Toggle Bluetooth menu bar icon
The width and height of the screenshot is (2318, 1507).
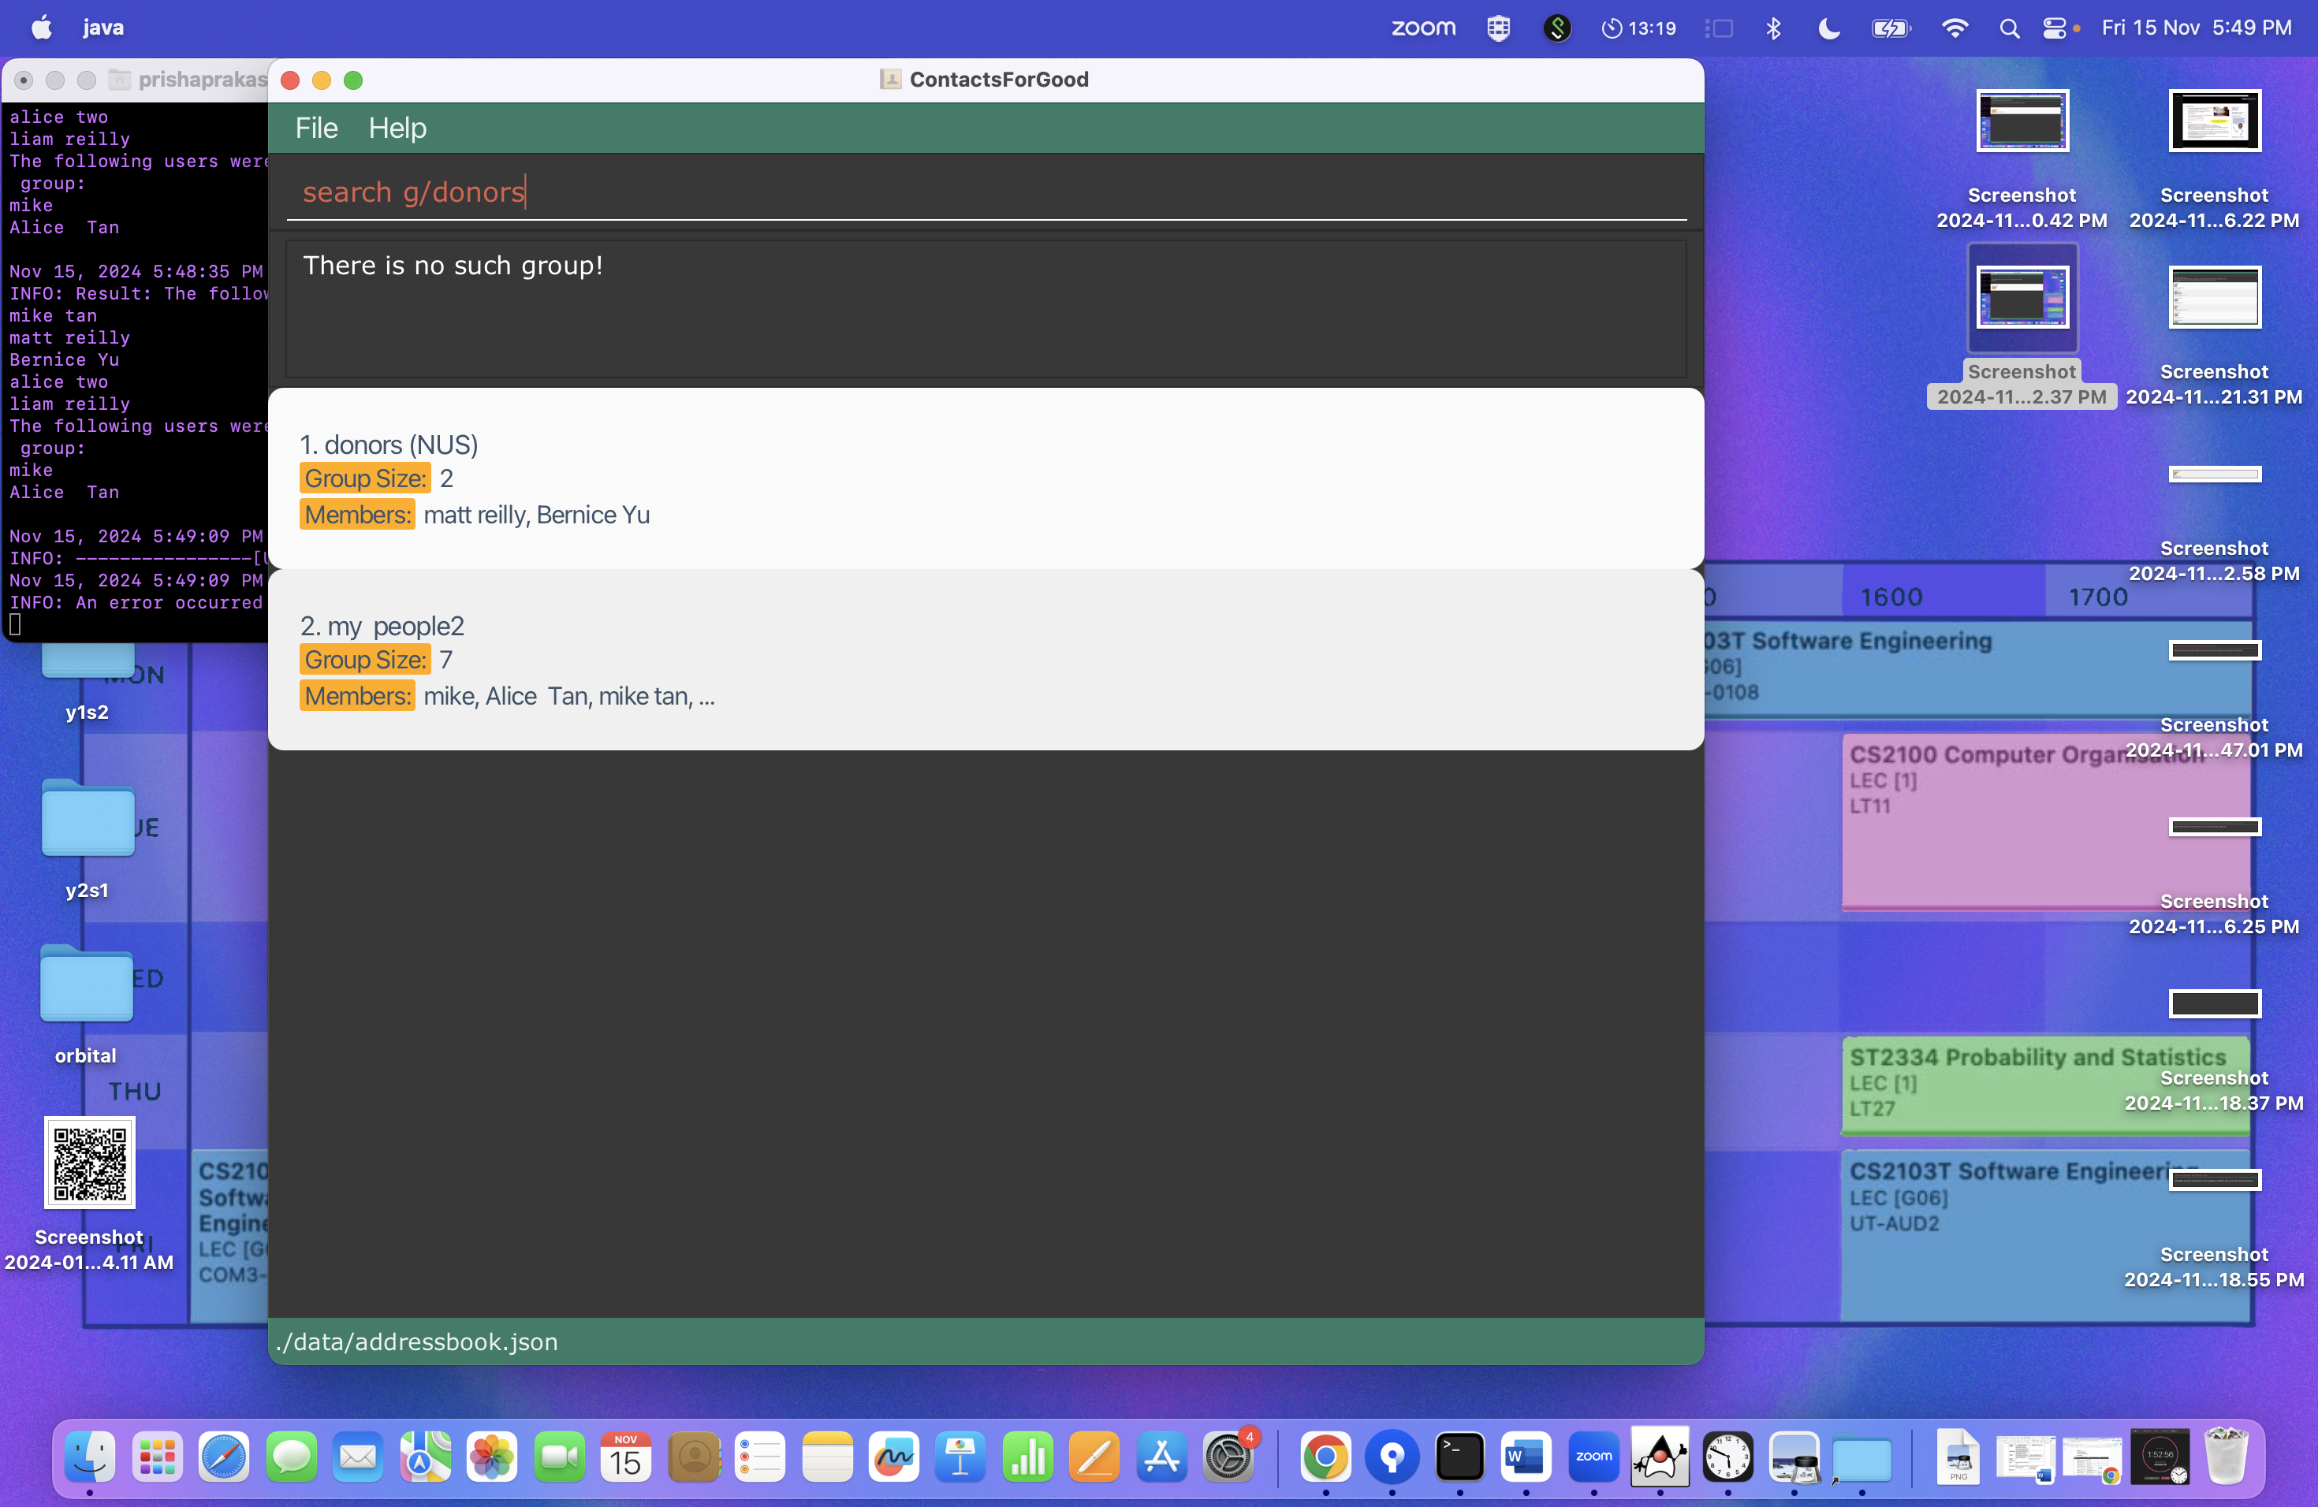(x=1772, y=28)
